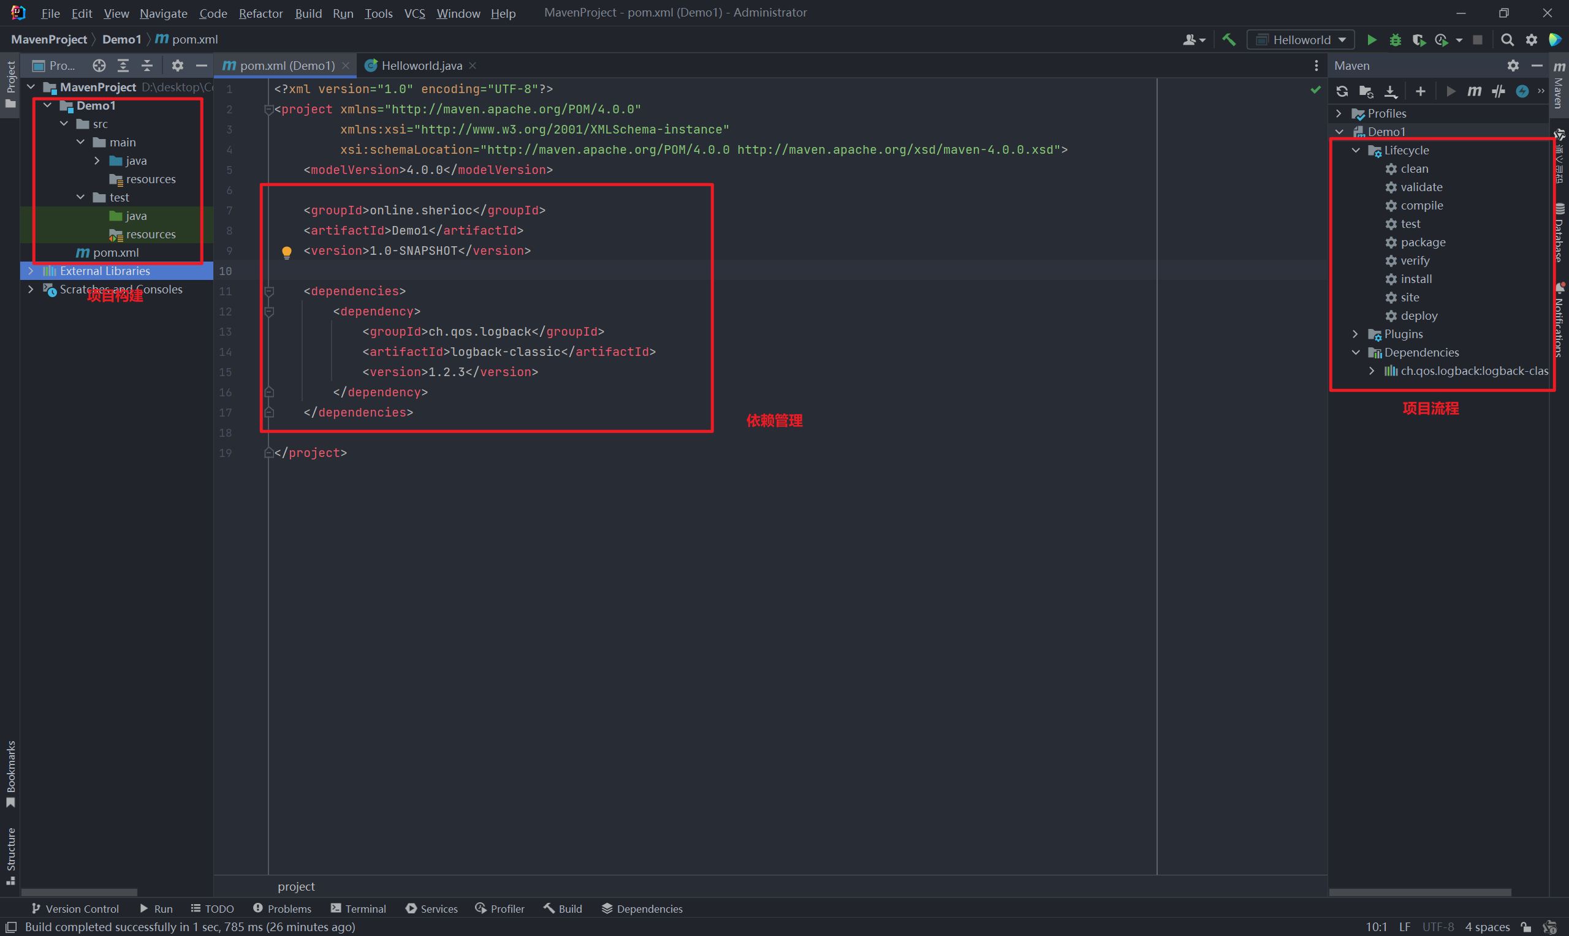Toggle the read-only lock in the status bar

click(x=1526, y=927)
